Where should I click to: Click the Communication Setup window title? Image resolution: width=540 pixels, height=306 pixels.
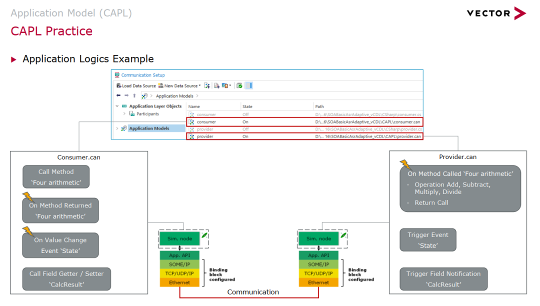coord(143,75)
